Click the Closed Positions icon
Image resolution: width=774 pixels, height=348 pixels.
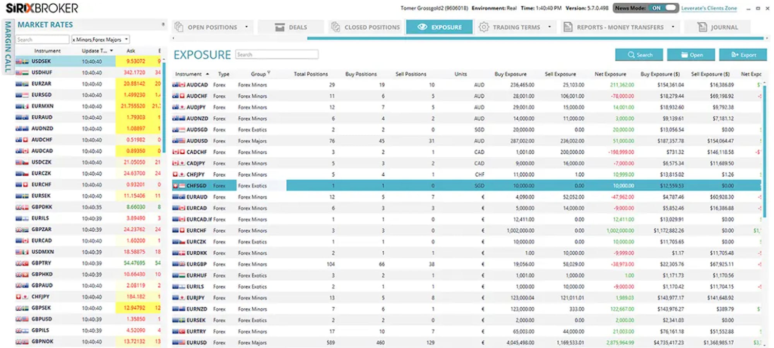pos(336,27)
